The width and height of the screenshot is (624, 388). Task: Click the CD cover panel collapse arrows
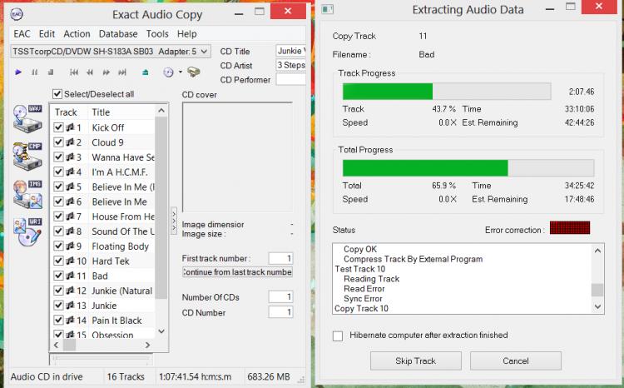174,221
